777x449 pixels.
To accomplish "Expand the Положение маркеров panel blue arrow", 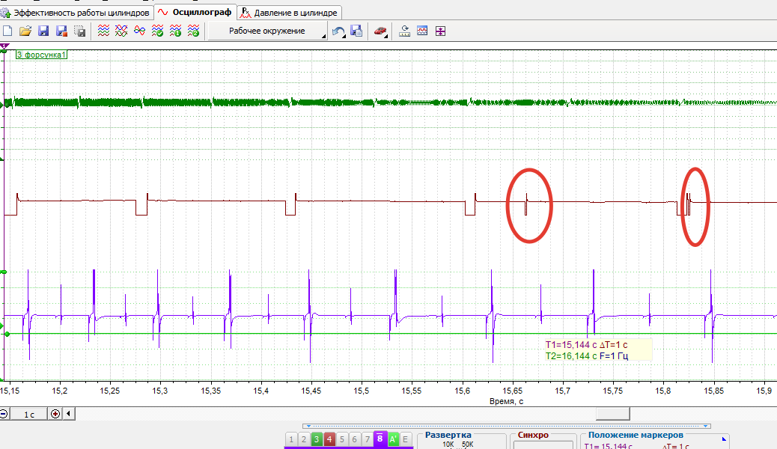I will [x=724, y=439].
